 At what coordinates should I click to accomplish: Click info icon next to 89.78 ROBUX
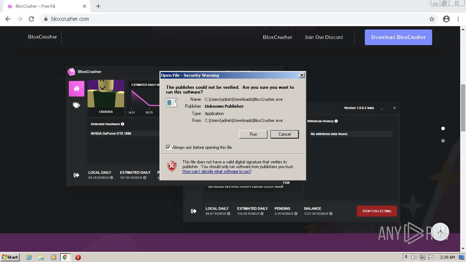pos(111,178)
